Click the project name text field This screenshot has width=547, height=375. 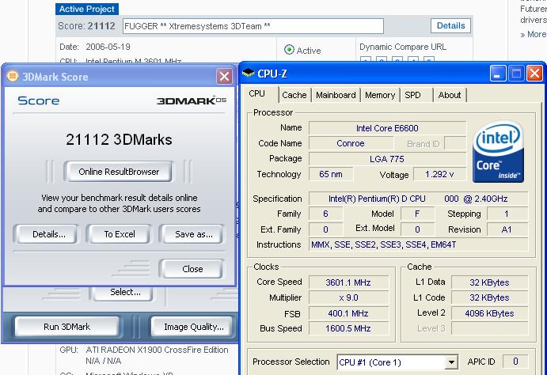click(x=253, y=26)
